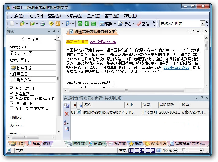
Task: Toggle the 搜索作者/关键字/备注(K) checkbox
Action: (x=12, y=98)
